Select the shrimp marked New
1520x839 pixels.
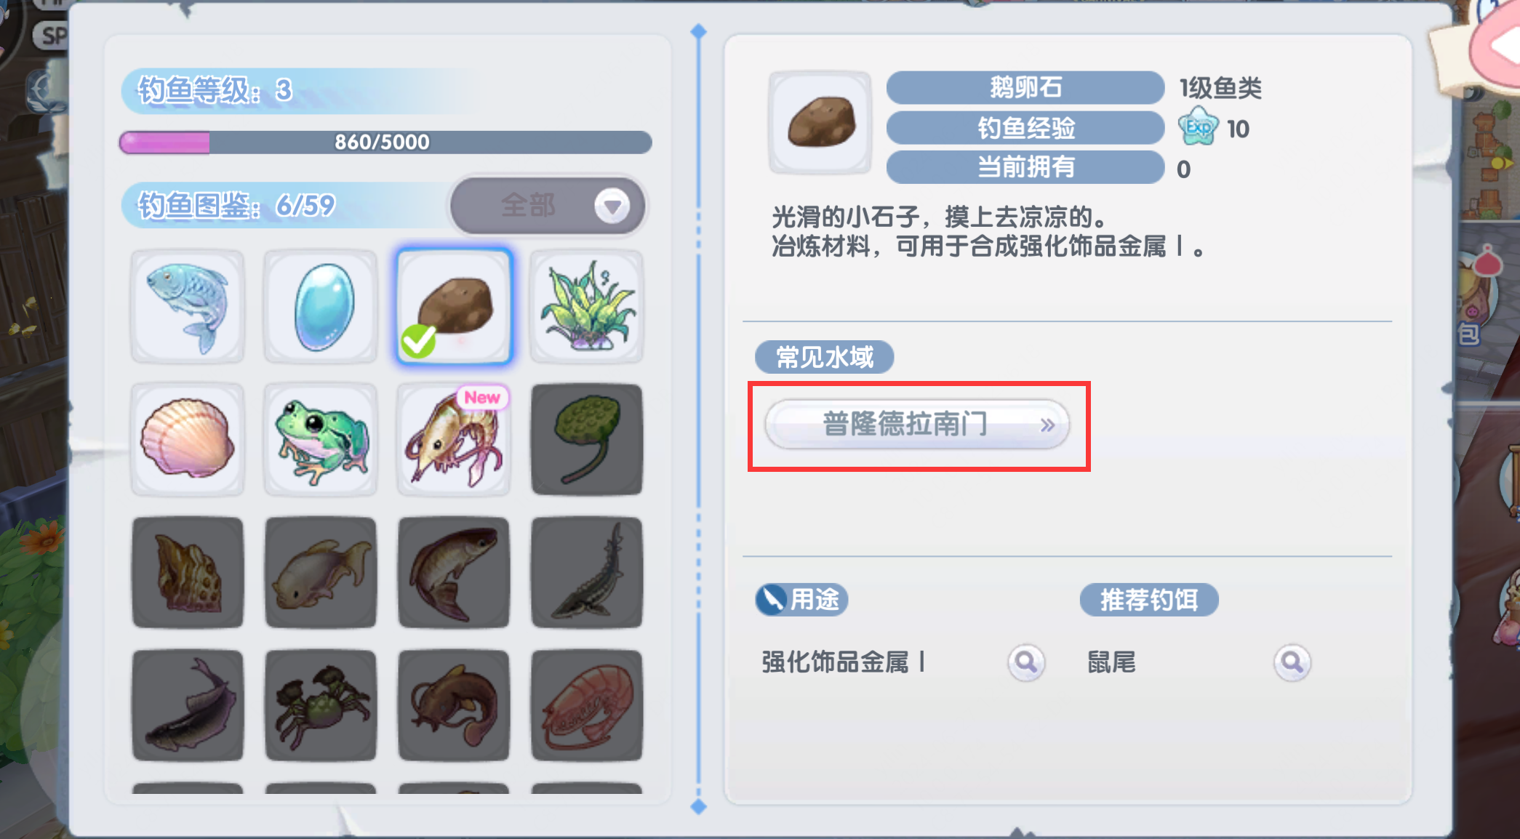[x=454, y=440]
